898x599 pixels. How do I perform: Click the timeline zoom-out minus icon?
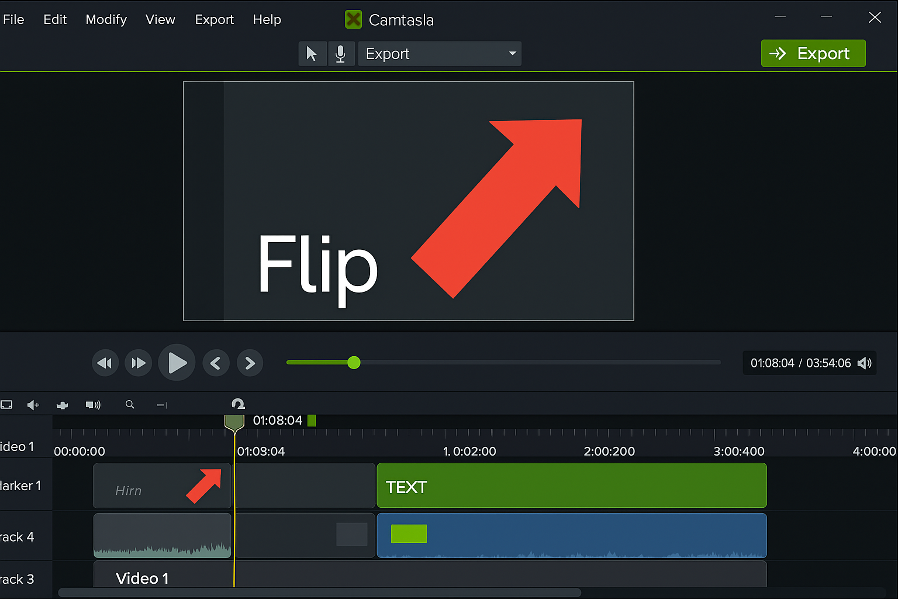[x=162, y=405]
